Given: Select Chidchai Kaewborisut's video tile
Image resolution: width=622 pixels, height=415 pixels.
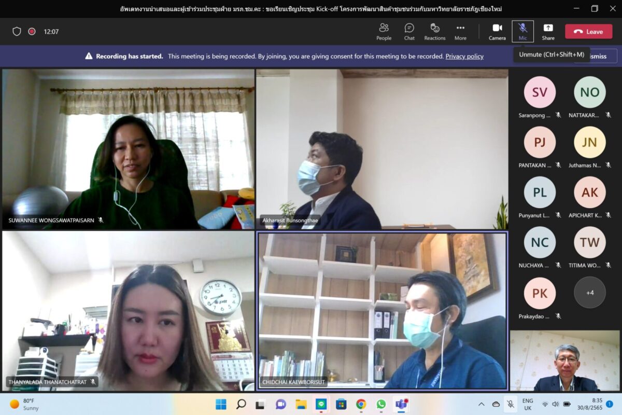Looking at the screenshot, I should click(x=382, y=311).
